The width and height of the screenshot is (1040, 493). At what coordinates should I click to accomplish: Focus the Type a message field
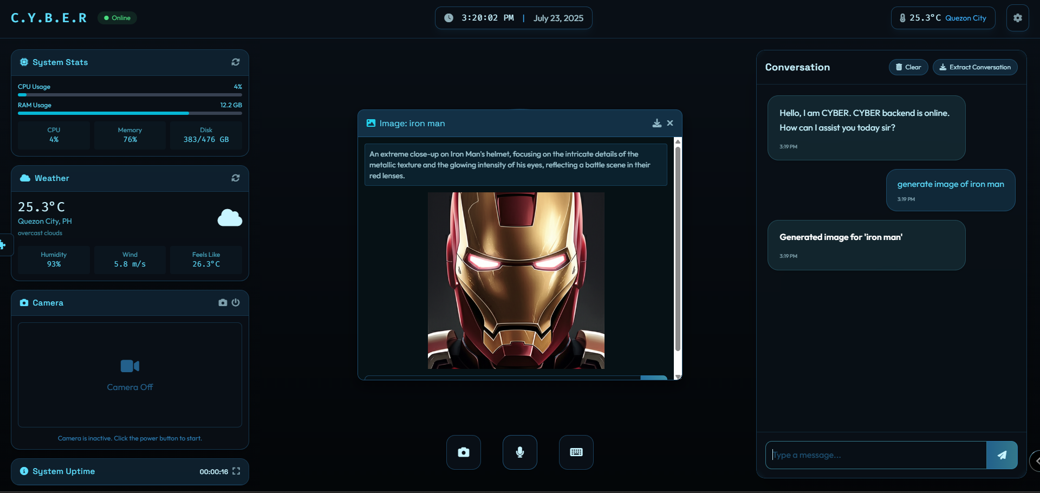click(x=876, y=455)
